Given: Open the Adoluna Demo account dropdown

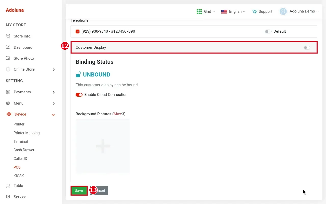Looking at the screenshot, I should click(x=299, y=11).
